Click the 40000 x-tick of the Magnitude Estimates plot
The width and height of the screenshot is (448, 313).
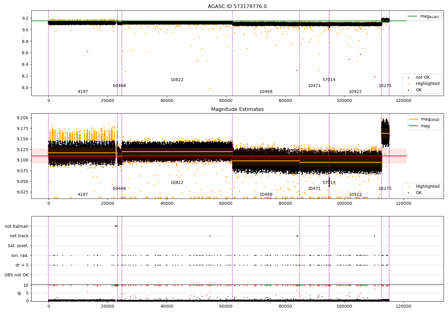(x=167, y=203)
